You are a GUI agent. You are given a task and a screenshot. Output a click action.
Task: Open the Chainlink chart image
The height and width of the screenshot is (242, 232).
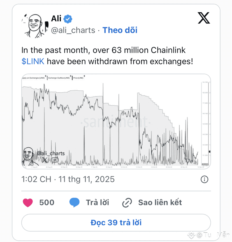[116, 121]
